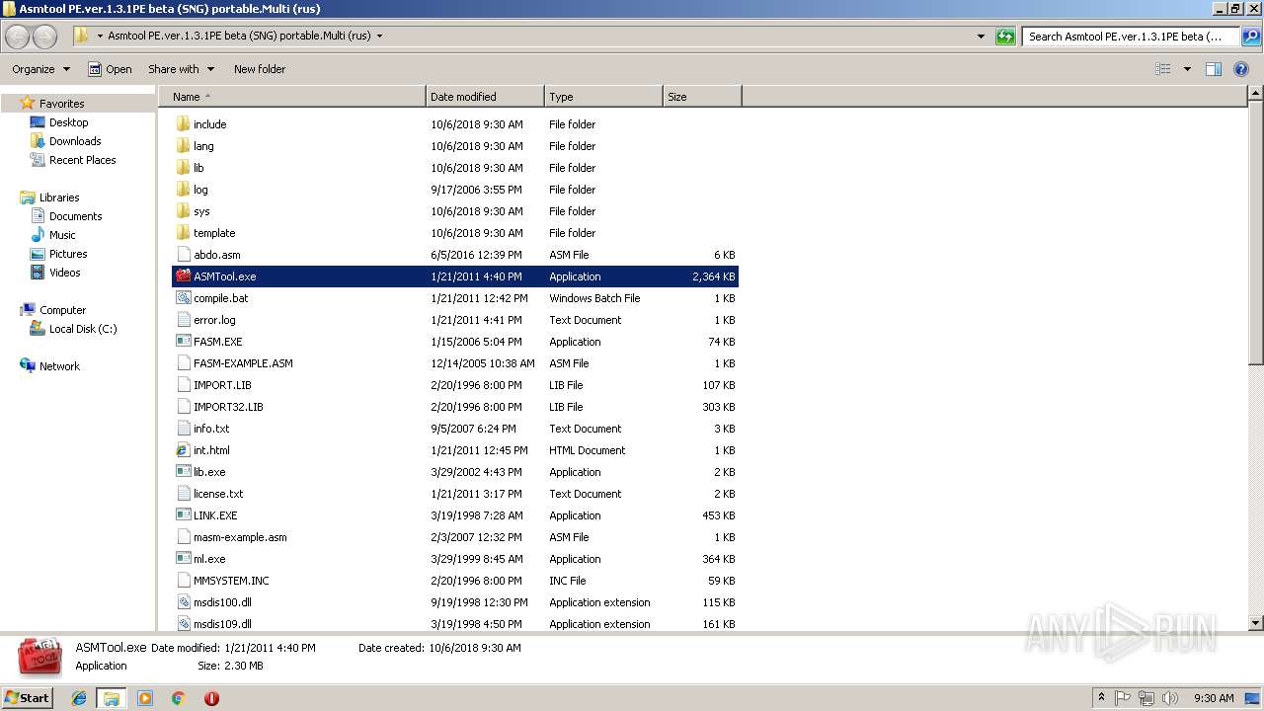Screen dimensions: 1264x711
Task: Click inside the Search Asmtool field
Action: click(1131, 37)
